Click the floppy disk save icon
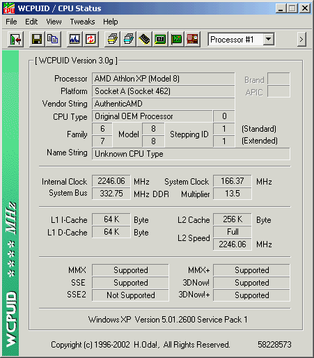314x358 pixels. tap(37, 40)
